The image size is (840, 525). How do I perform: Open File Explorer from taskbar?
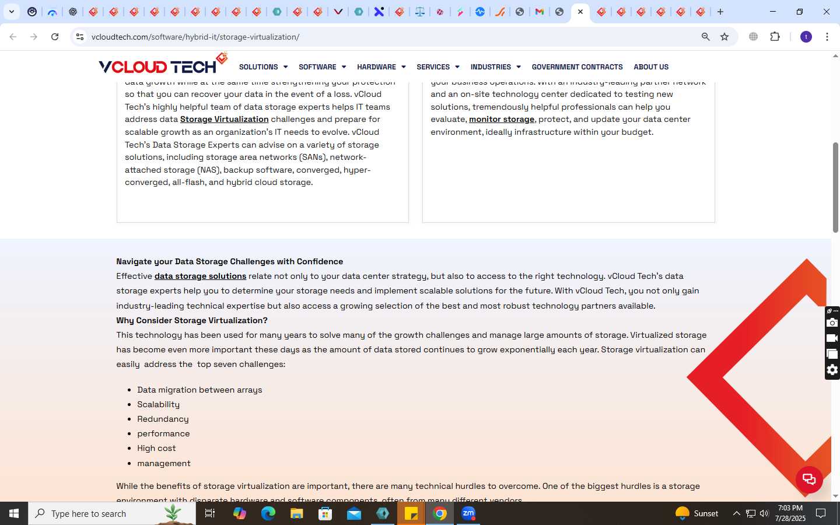point(297,513)
